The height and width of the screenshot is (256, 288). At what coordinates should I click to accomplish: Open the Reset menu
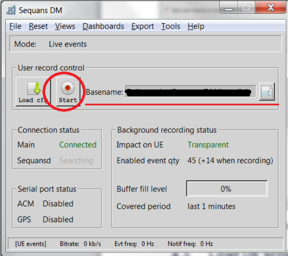pos(38,26)
